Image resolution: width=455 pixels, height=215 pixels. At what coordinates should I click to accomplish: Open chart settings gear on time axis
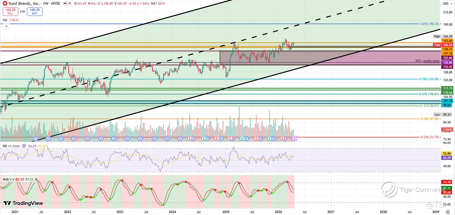(447, 212)
